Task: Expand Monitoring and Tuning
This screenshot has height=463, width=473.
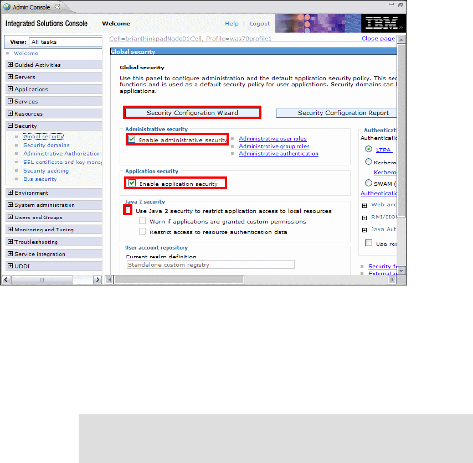Action: [11, 229]
